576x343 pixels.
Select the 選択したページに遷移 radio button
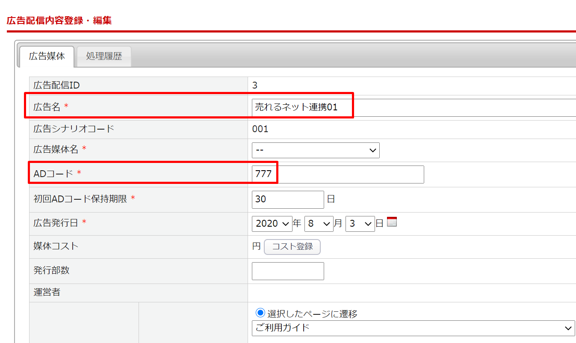pyautogui.click(x=260, y=313)
